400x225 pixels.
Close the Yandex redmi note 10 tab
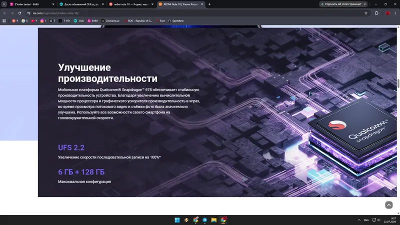(152, 4)
